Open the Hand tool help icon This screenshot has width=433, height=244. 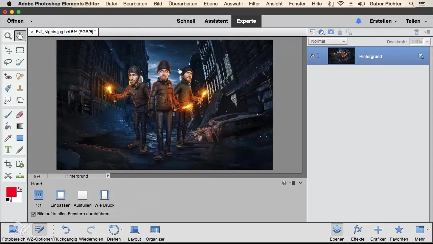coord(284,183)
